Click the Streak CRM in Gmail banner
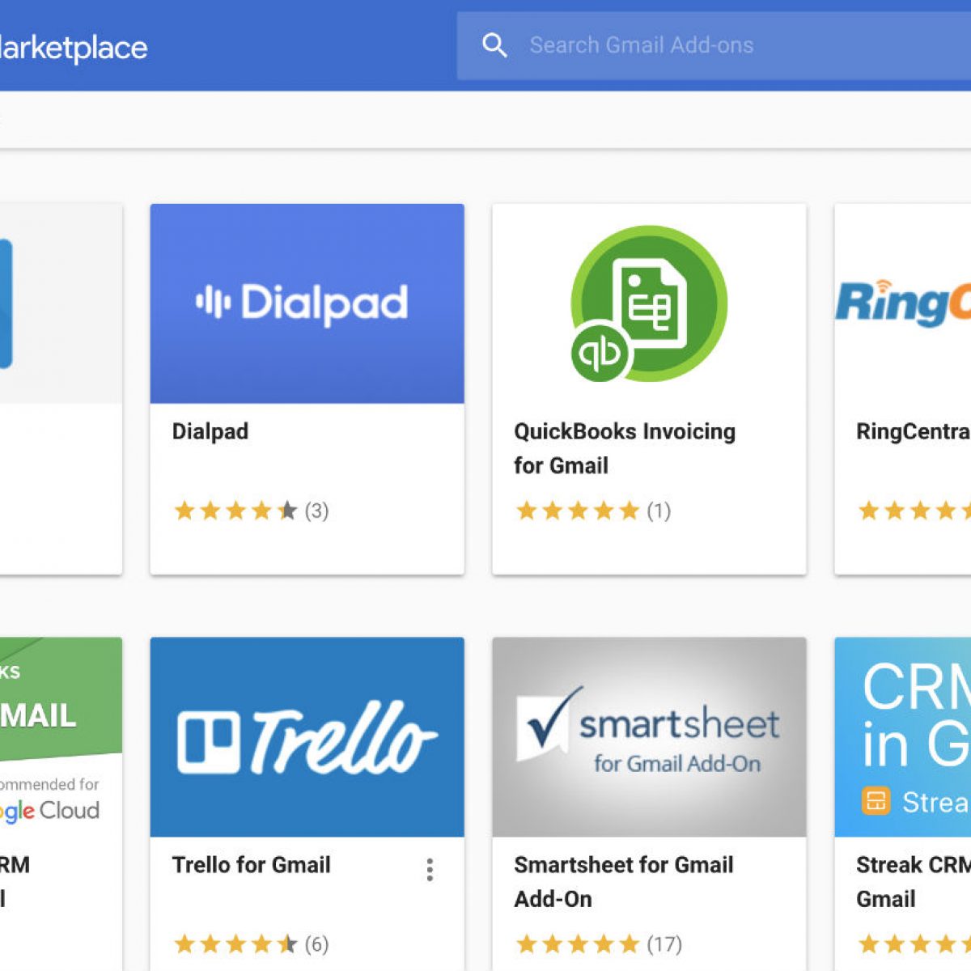Screen dimensions: 971x971 pos(902,737)
